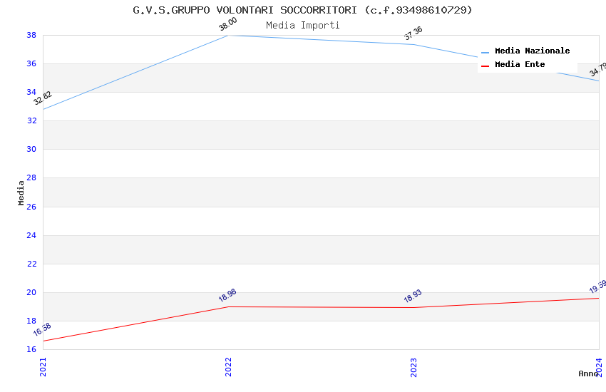Select the 34.79 data label
Image resolution: width=606 pixels, height=392 pixels.
click(x=598, y=70)
